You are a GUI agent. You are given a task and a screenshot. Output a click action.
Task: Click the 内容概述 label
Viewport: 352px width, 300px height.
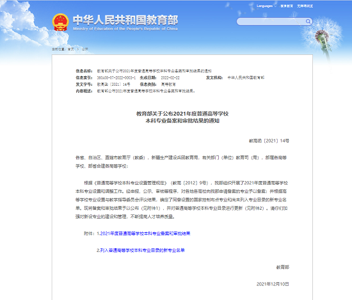(84, 91)
